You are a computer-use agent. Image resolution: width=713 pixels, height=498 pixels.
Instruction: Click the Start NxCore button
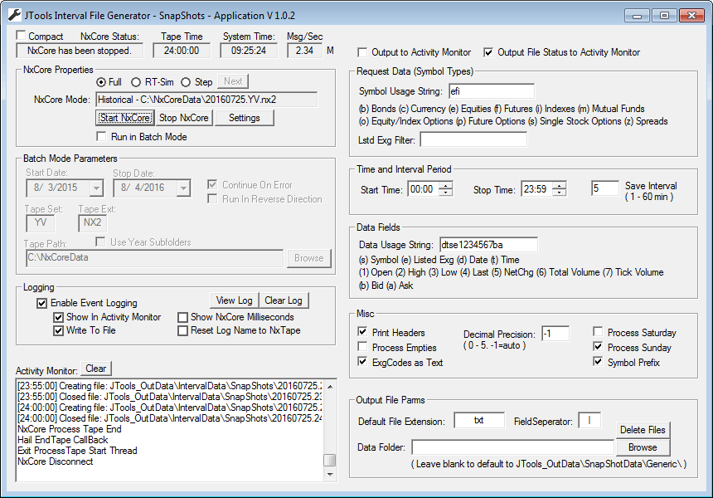tap(124, 117)
